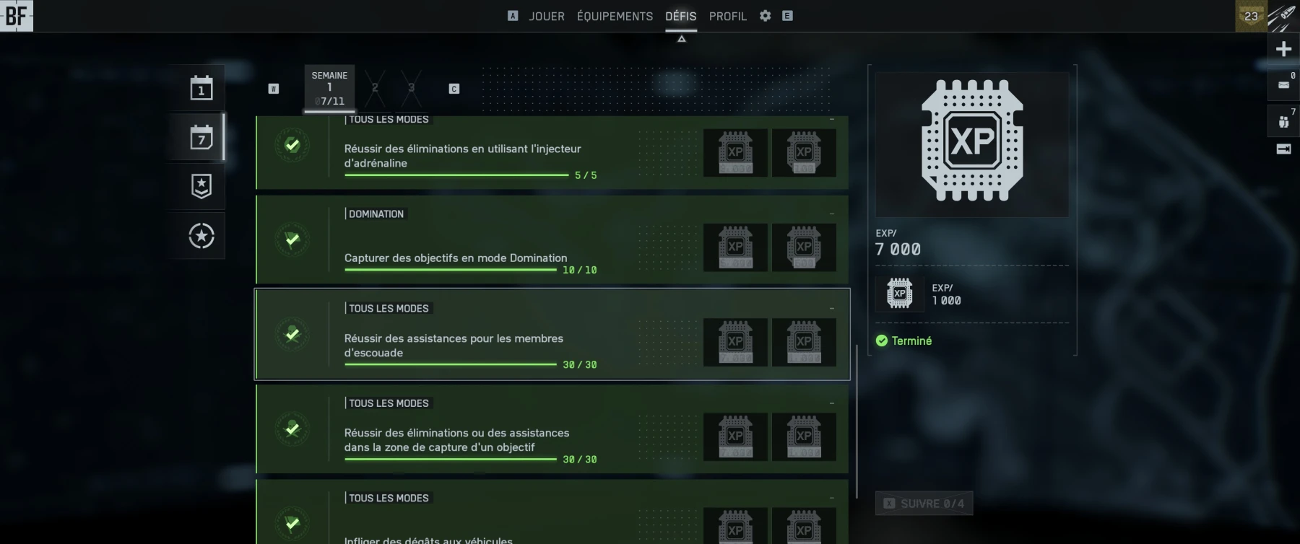Viewport: 1300px width, 544px height.
Task: Open settings gear in top navigation
Action: (x=765, y=16)
